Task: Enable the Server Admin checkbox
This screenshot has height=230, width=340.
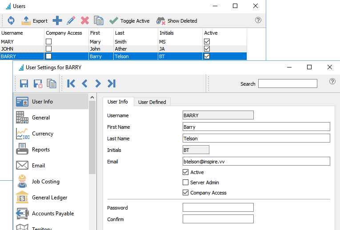Action: point(186,182)
